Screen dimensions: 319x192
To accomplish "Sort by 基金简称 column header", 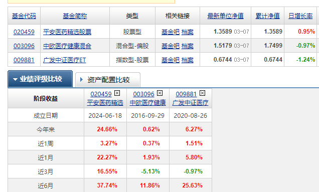I will [x=75, y=16].
